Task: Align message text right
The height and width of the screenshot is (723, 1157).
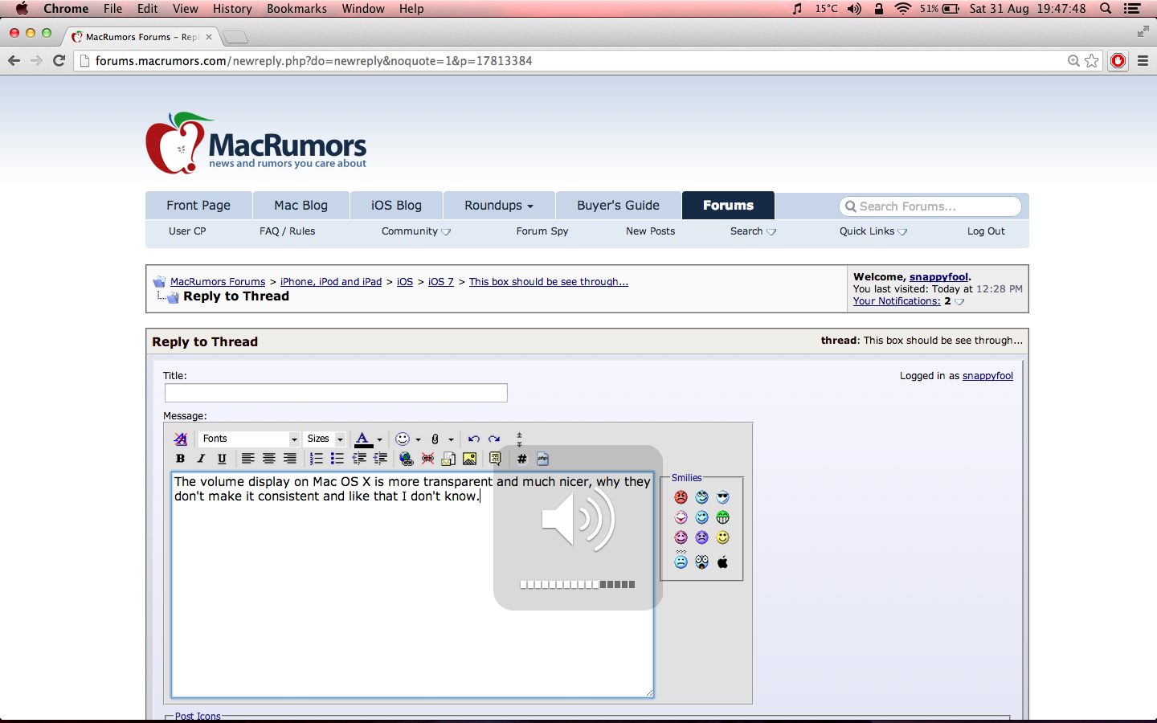Action: click(289, 459)
